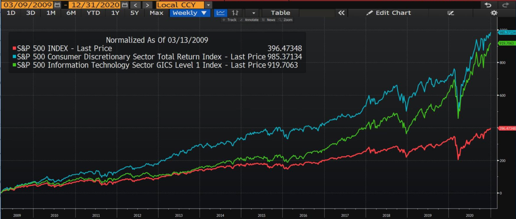Viewport: 516px width, 219px height.
Task: Click the red 396.47348 price label
Action: click(507, 128)
